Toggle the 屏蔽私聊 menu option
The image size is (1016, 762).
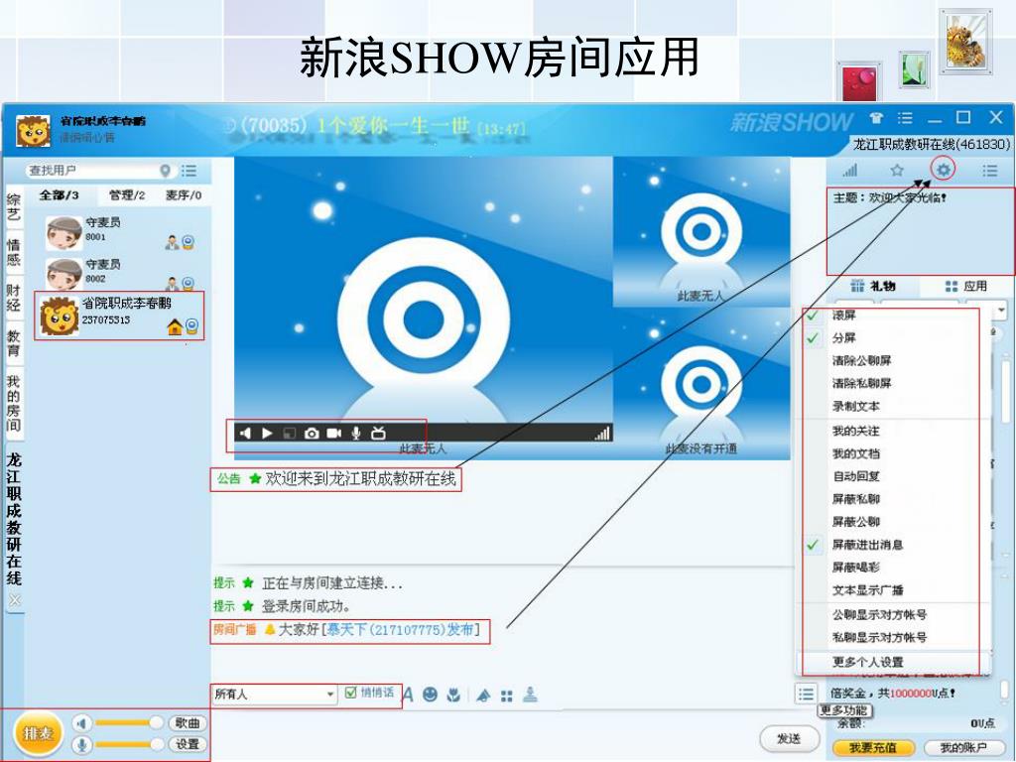856,499
